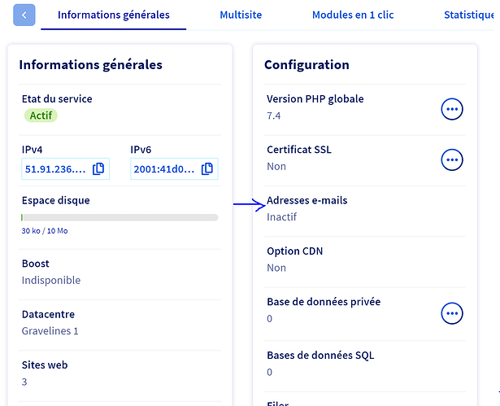
Task: Switch to the Multisite tab
Action: click(241, 15)
